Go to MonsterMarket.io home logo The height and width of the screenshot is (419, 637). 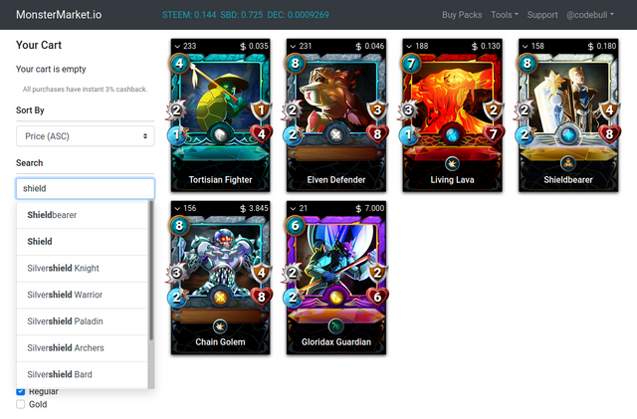click(x=59, y=15)
